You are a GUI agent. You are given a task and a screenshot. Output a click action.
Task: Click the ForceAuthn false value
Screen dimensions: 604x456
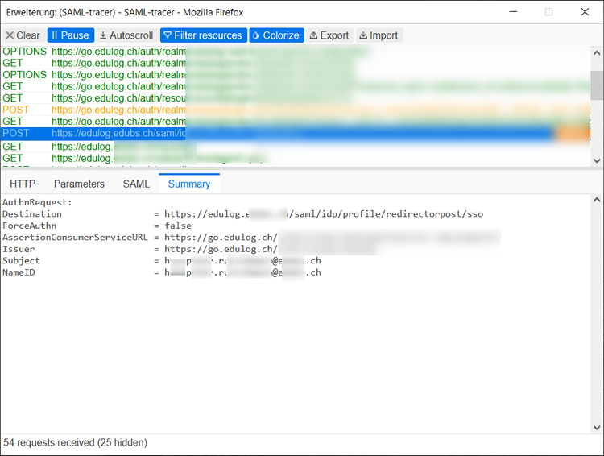pos(178,226)
